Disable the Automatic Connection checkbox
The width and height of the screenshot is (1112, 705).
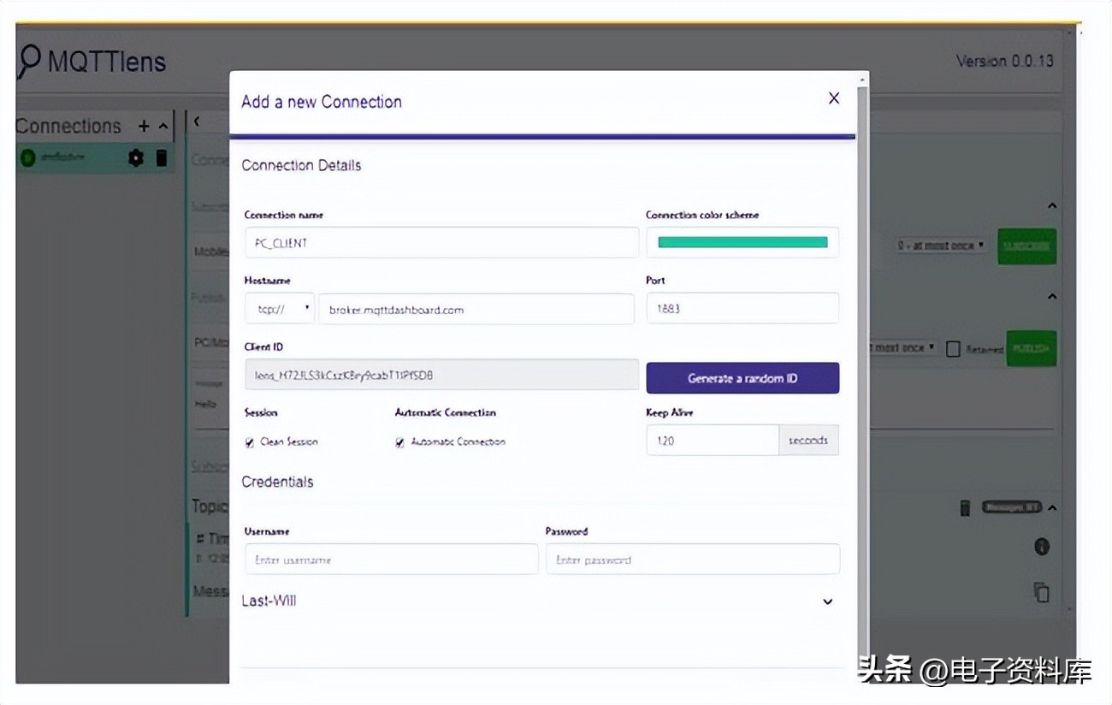399,442
